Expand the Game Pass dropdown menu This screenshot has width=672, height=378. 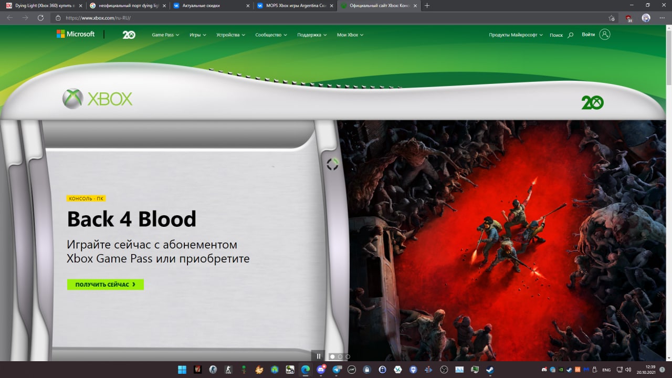pos(165,35)
